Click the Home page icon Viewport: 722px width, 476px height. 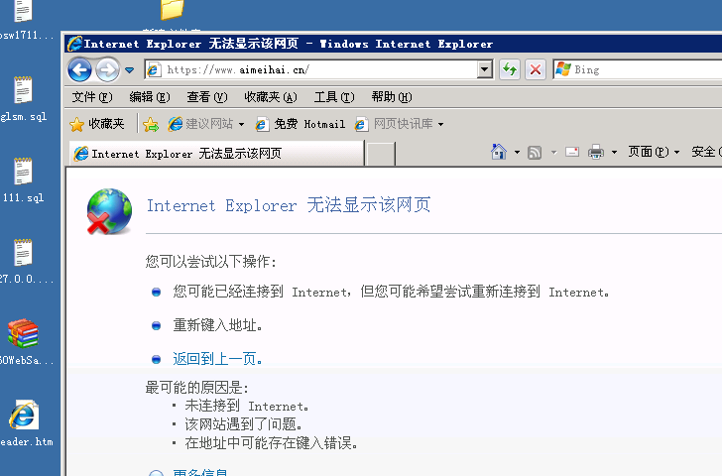(499, 152)
